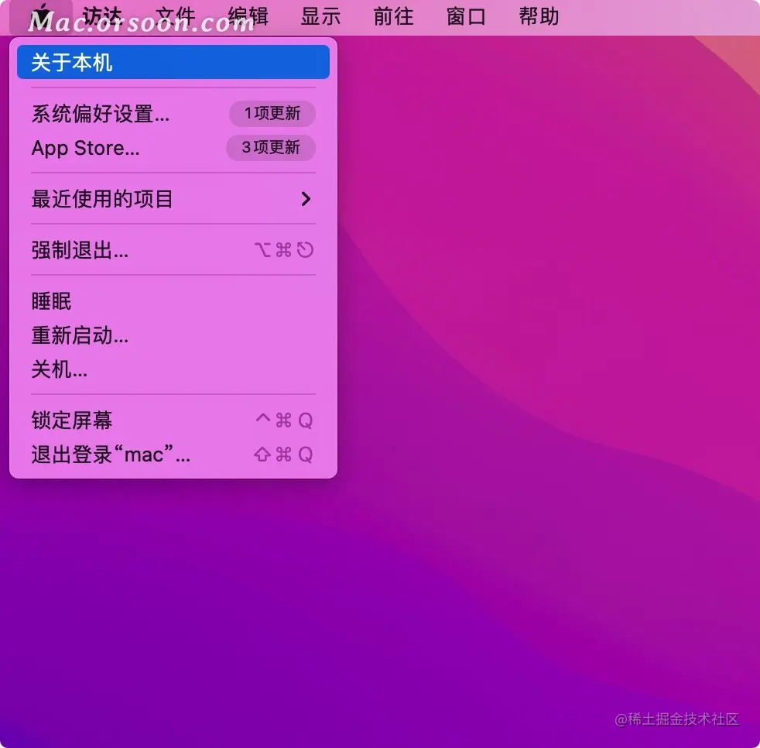Open the 窗口 menu
The width and height of the screenshot is (760, 748).
pos(466,16)
